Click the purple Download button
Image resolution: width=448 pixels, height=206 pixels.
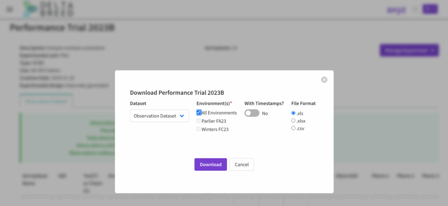pyautogui.click(x=210, y=164)
